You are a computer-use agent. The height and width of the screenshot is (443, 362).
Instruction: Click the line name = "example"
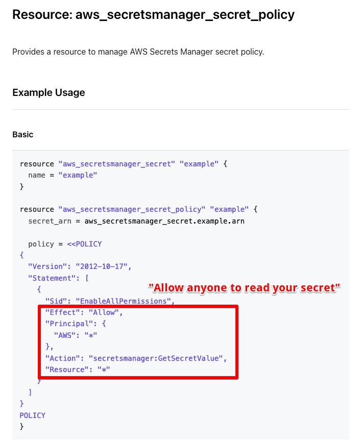pyautogui.click(x=62, y=175)
